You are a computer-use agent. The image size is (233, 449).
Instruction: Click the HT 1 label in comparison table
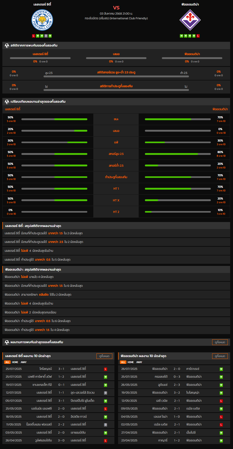pos(116,189)
